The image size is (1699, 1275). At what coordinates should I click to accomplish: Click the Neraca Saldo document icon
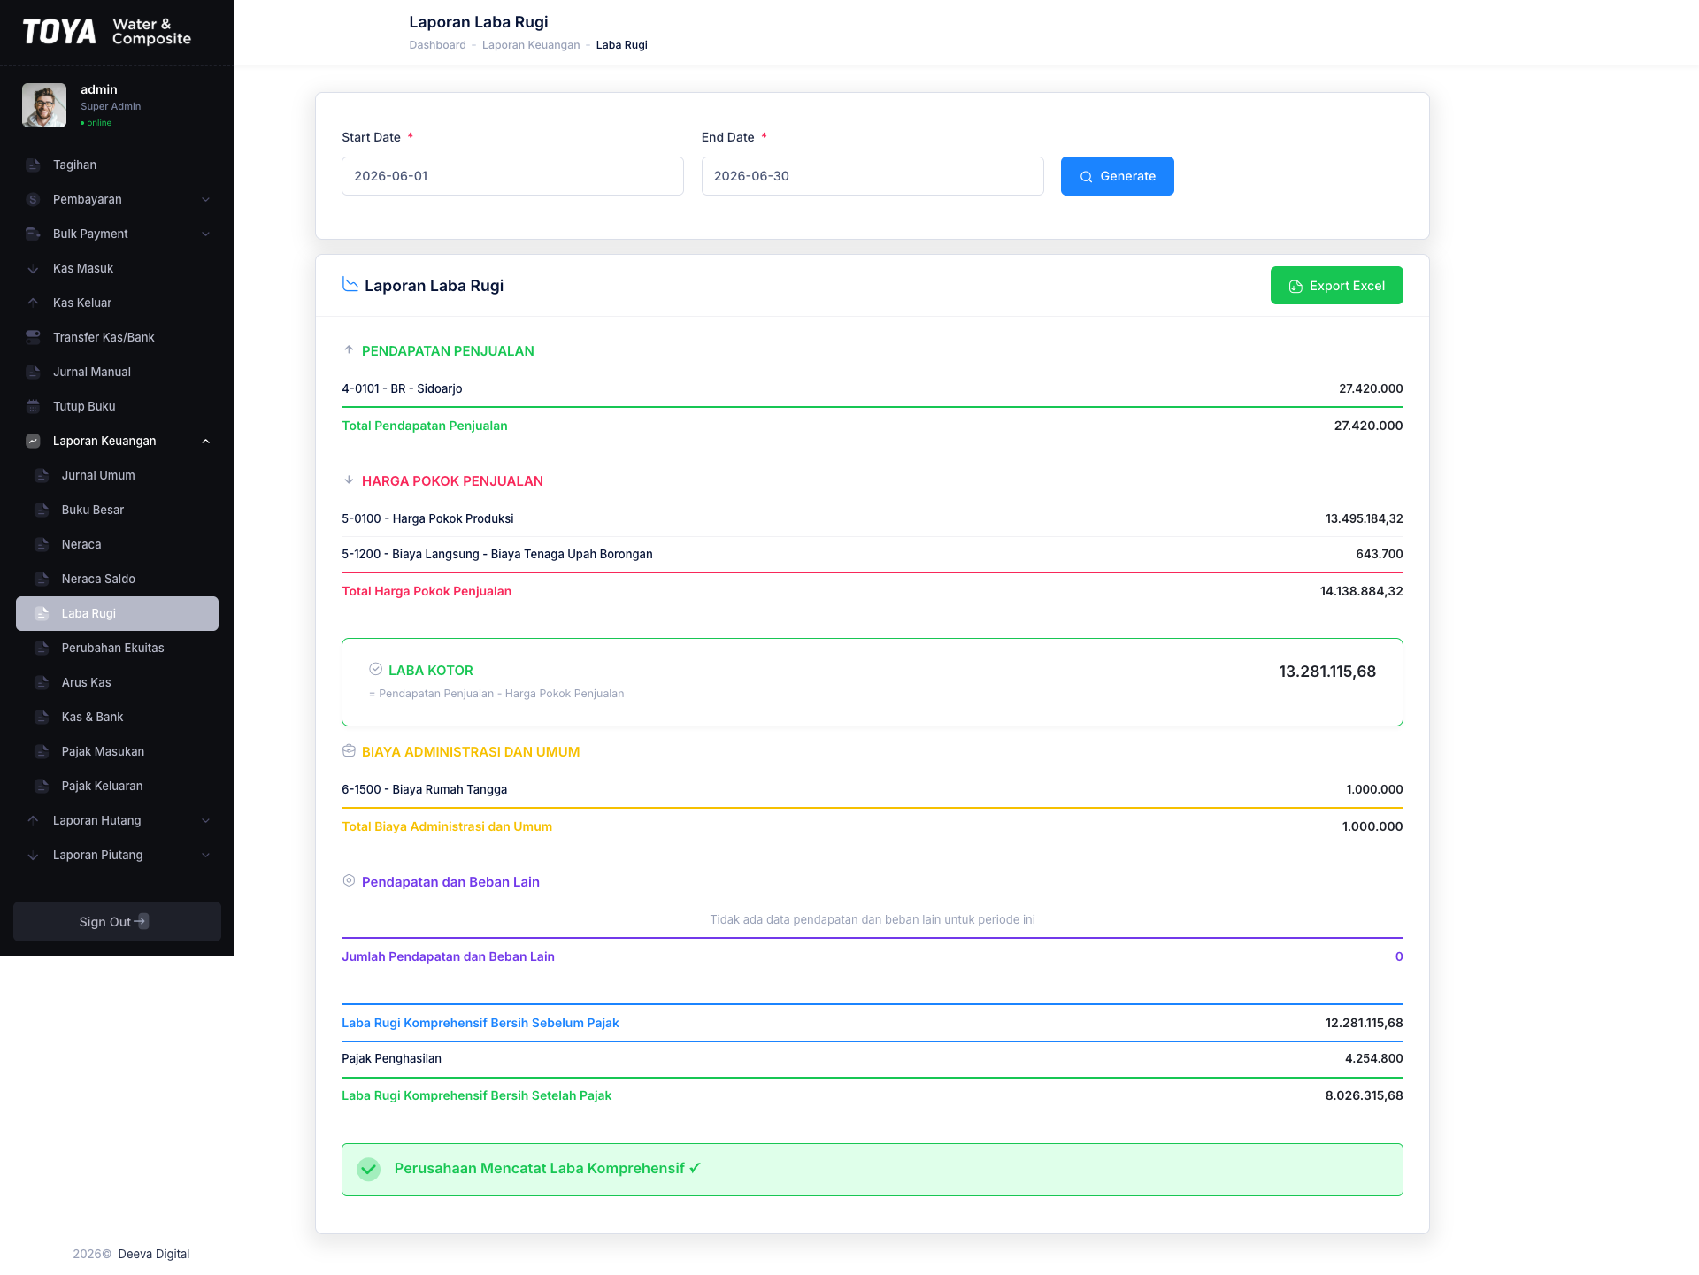(42, 579)
